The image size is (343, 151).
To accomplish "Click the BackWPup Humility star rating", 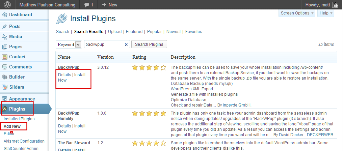I will pos(149,114).
